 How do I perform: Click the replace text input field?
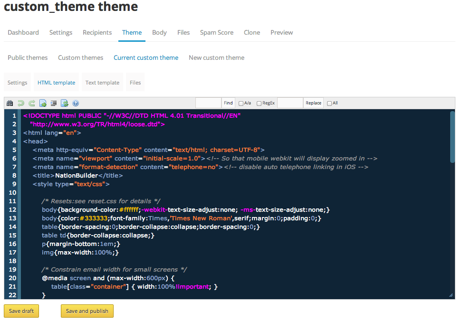[290, 103]
